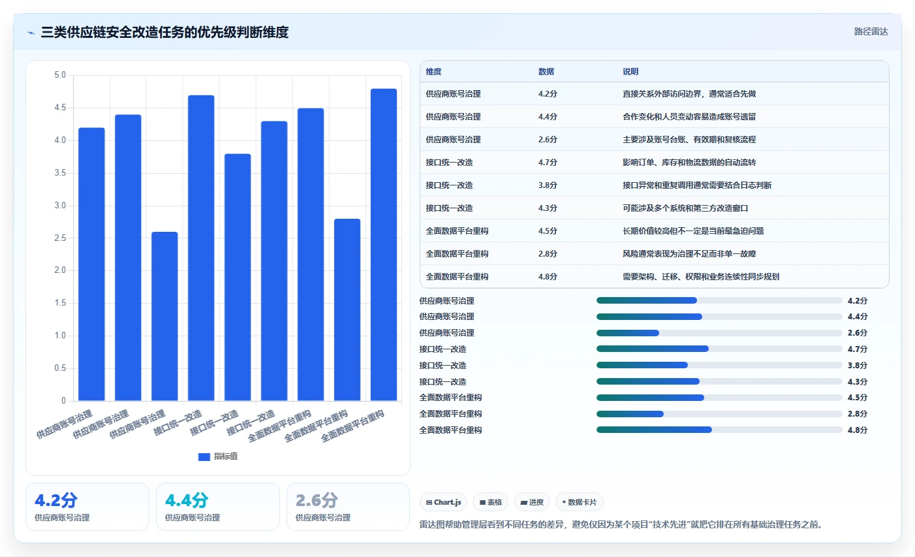This screenshot has width=915, height=557.
Task: Click the 路径雷达 label in the header
Action: [x=871, y=31]
